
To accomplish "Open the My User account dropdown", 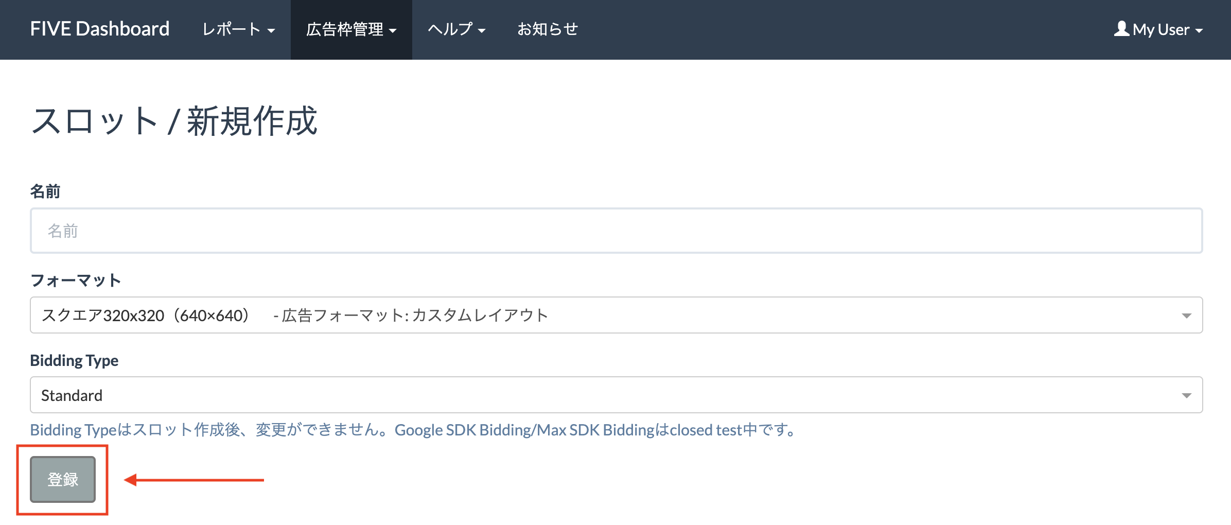I will pyautogui.click(x=1159, y=29).
